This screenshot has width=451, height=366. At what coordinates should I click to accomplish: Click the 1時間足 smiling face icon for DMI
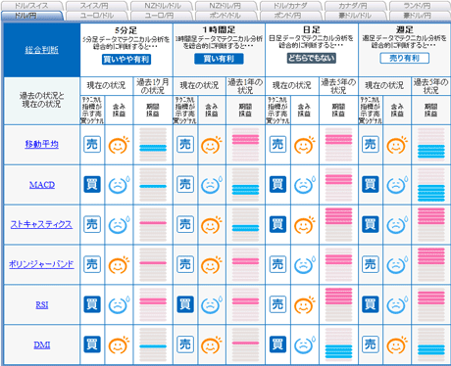(x=212, y=345)
